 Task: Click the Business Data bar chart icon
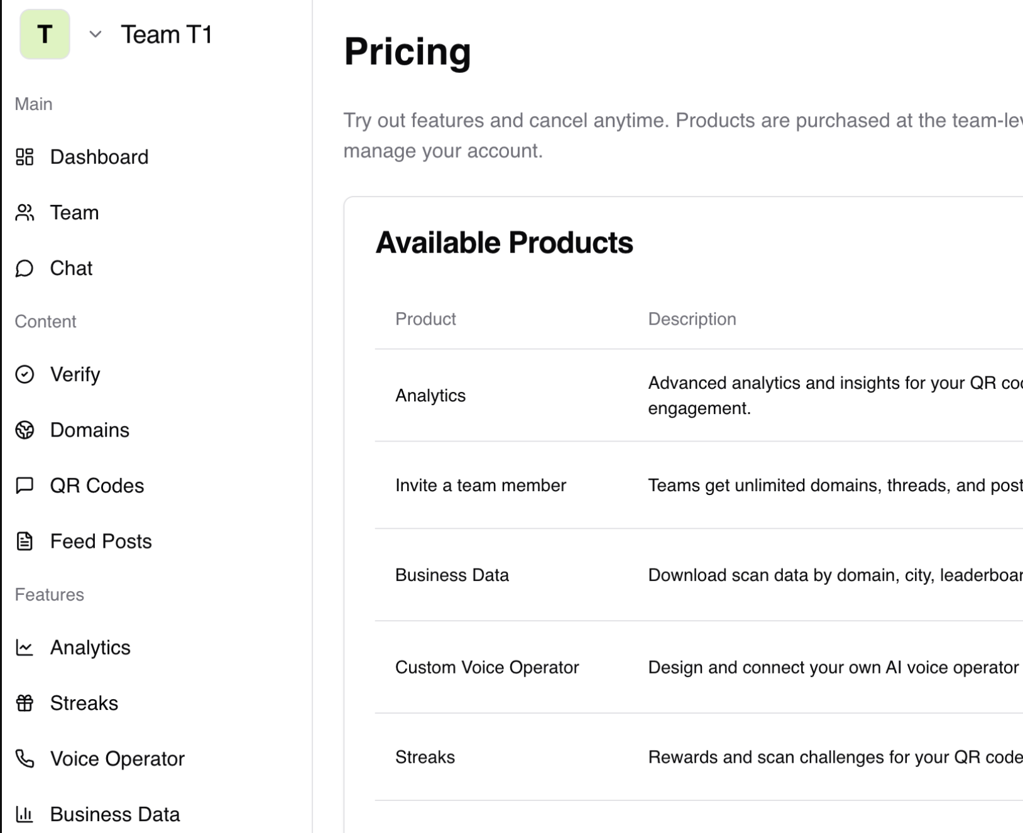25,814
